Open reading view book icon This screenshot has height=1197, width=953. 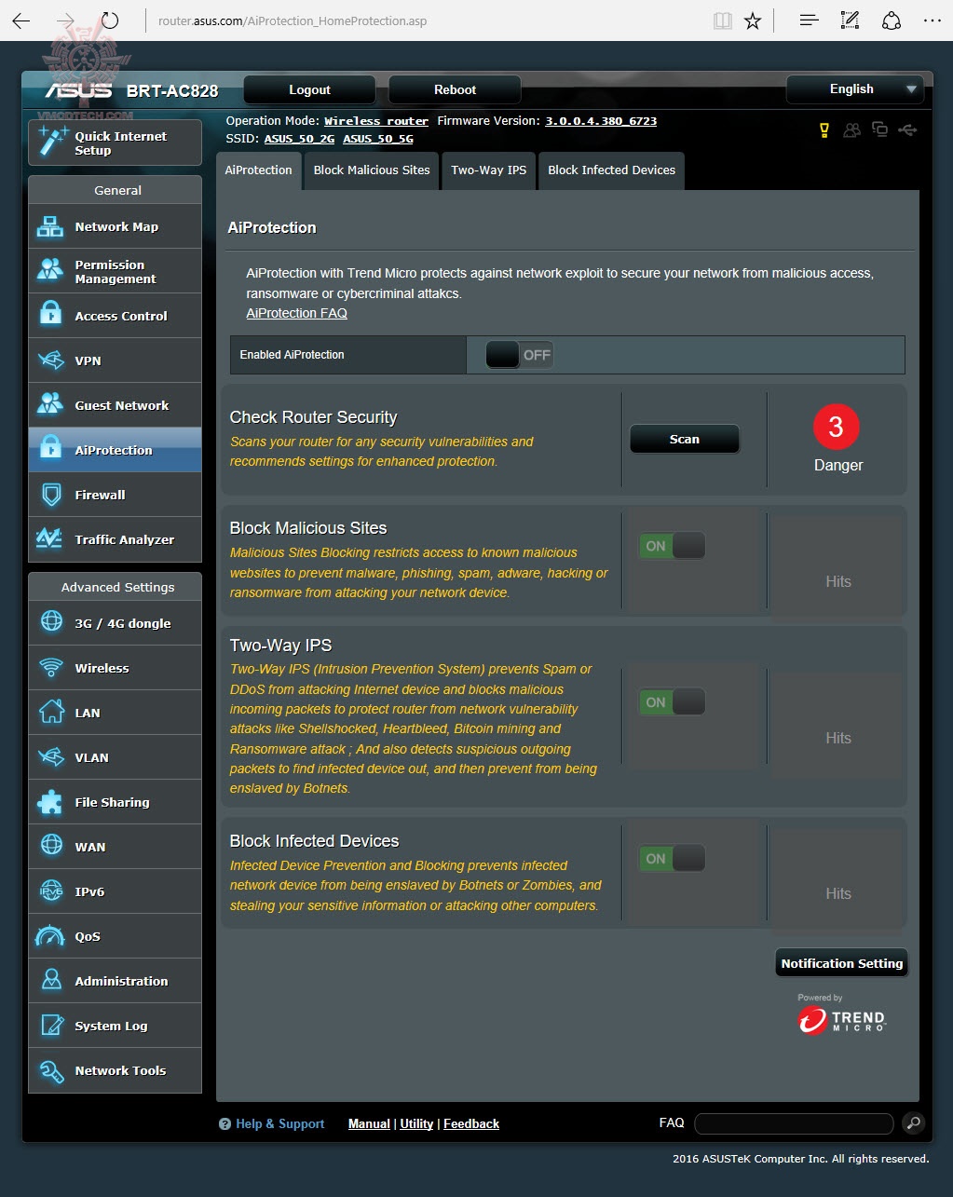click(x=722, y=20)
